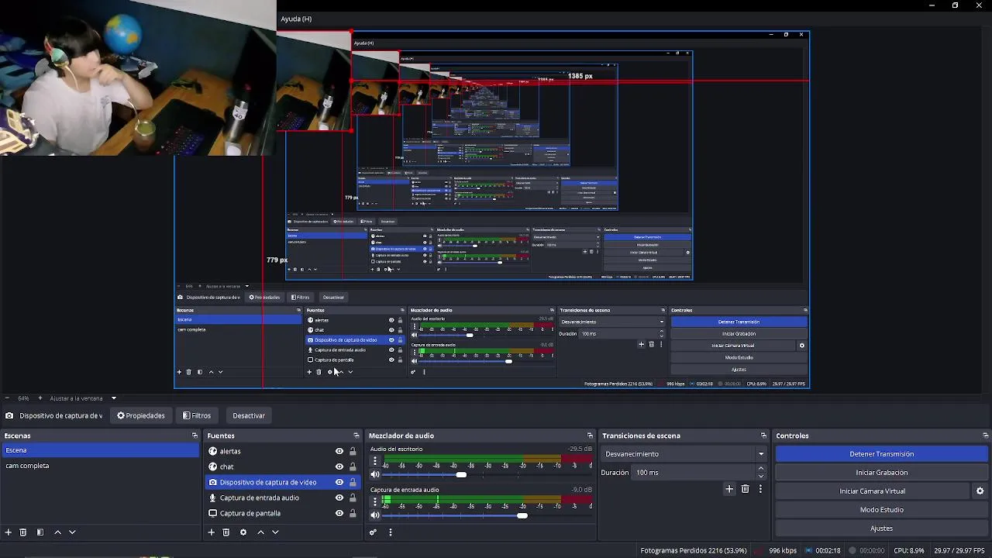Stop streaming with Detener Transmisión
Screen dimensions: 992x558
tap(882, 454)
